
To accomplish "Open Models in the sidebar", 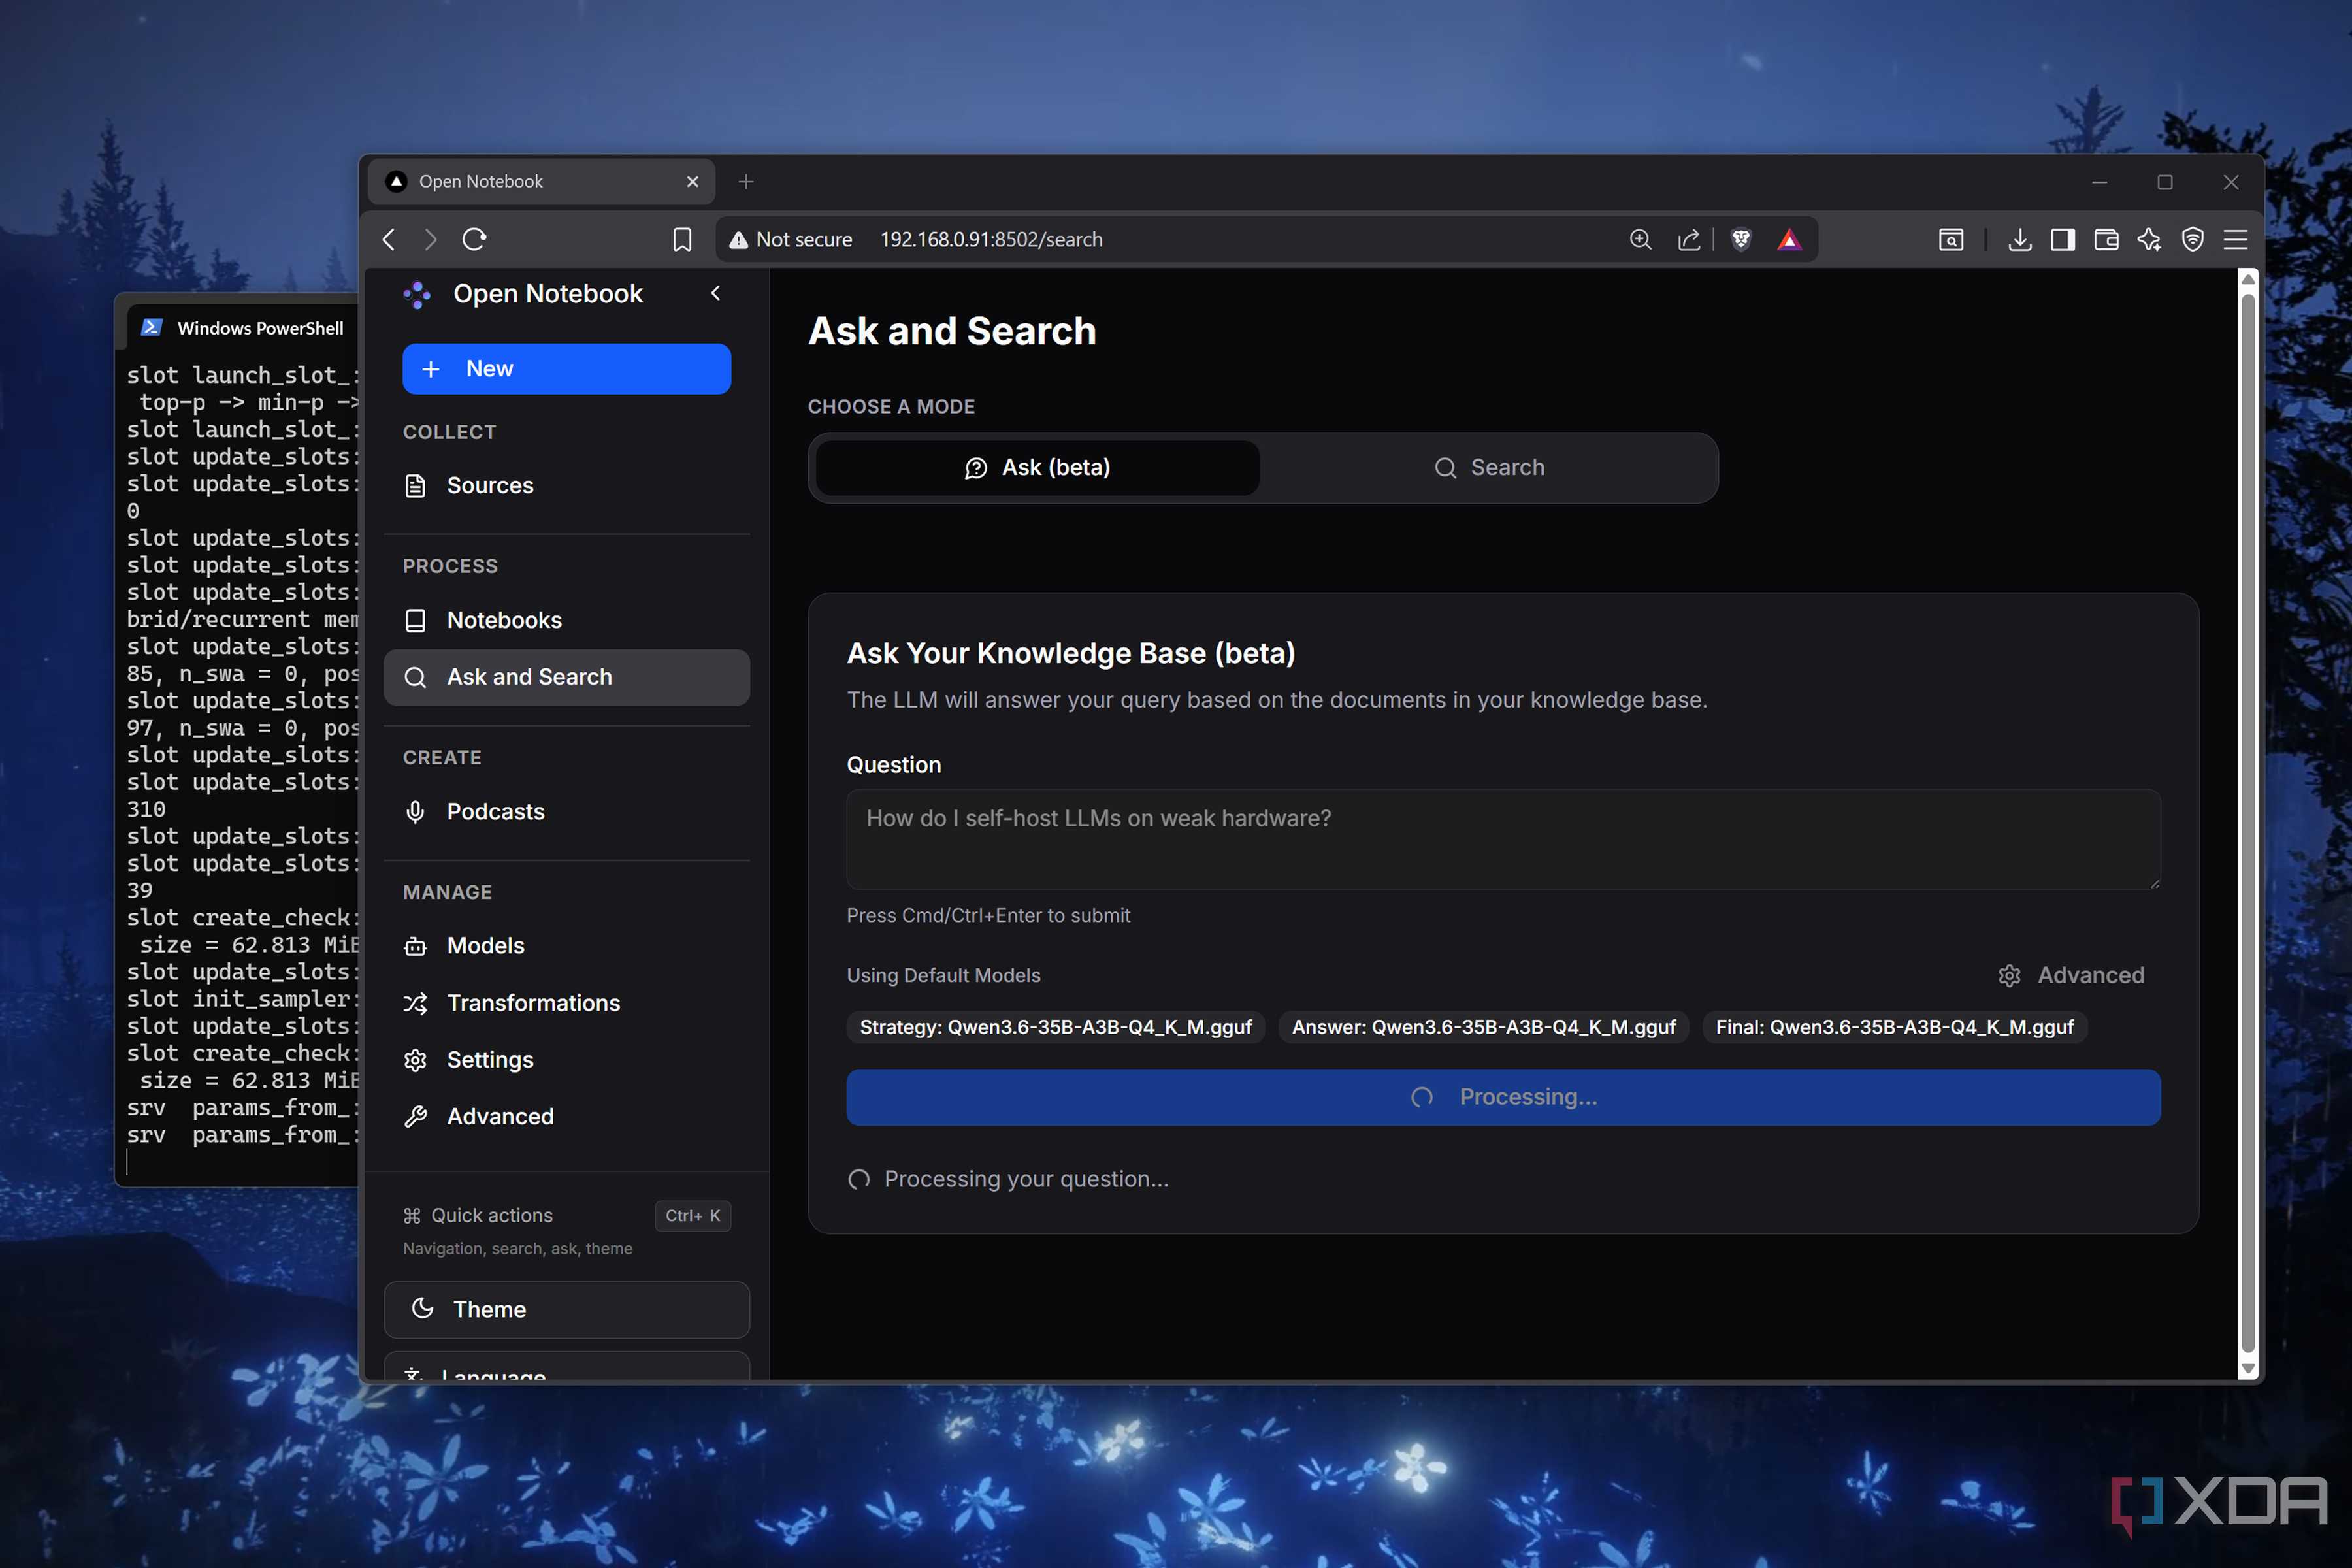I will coord(566,946).
